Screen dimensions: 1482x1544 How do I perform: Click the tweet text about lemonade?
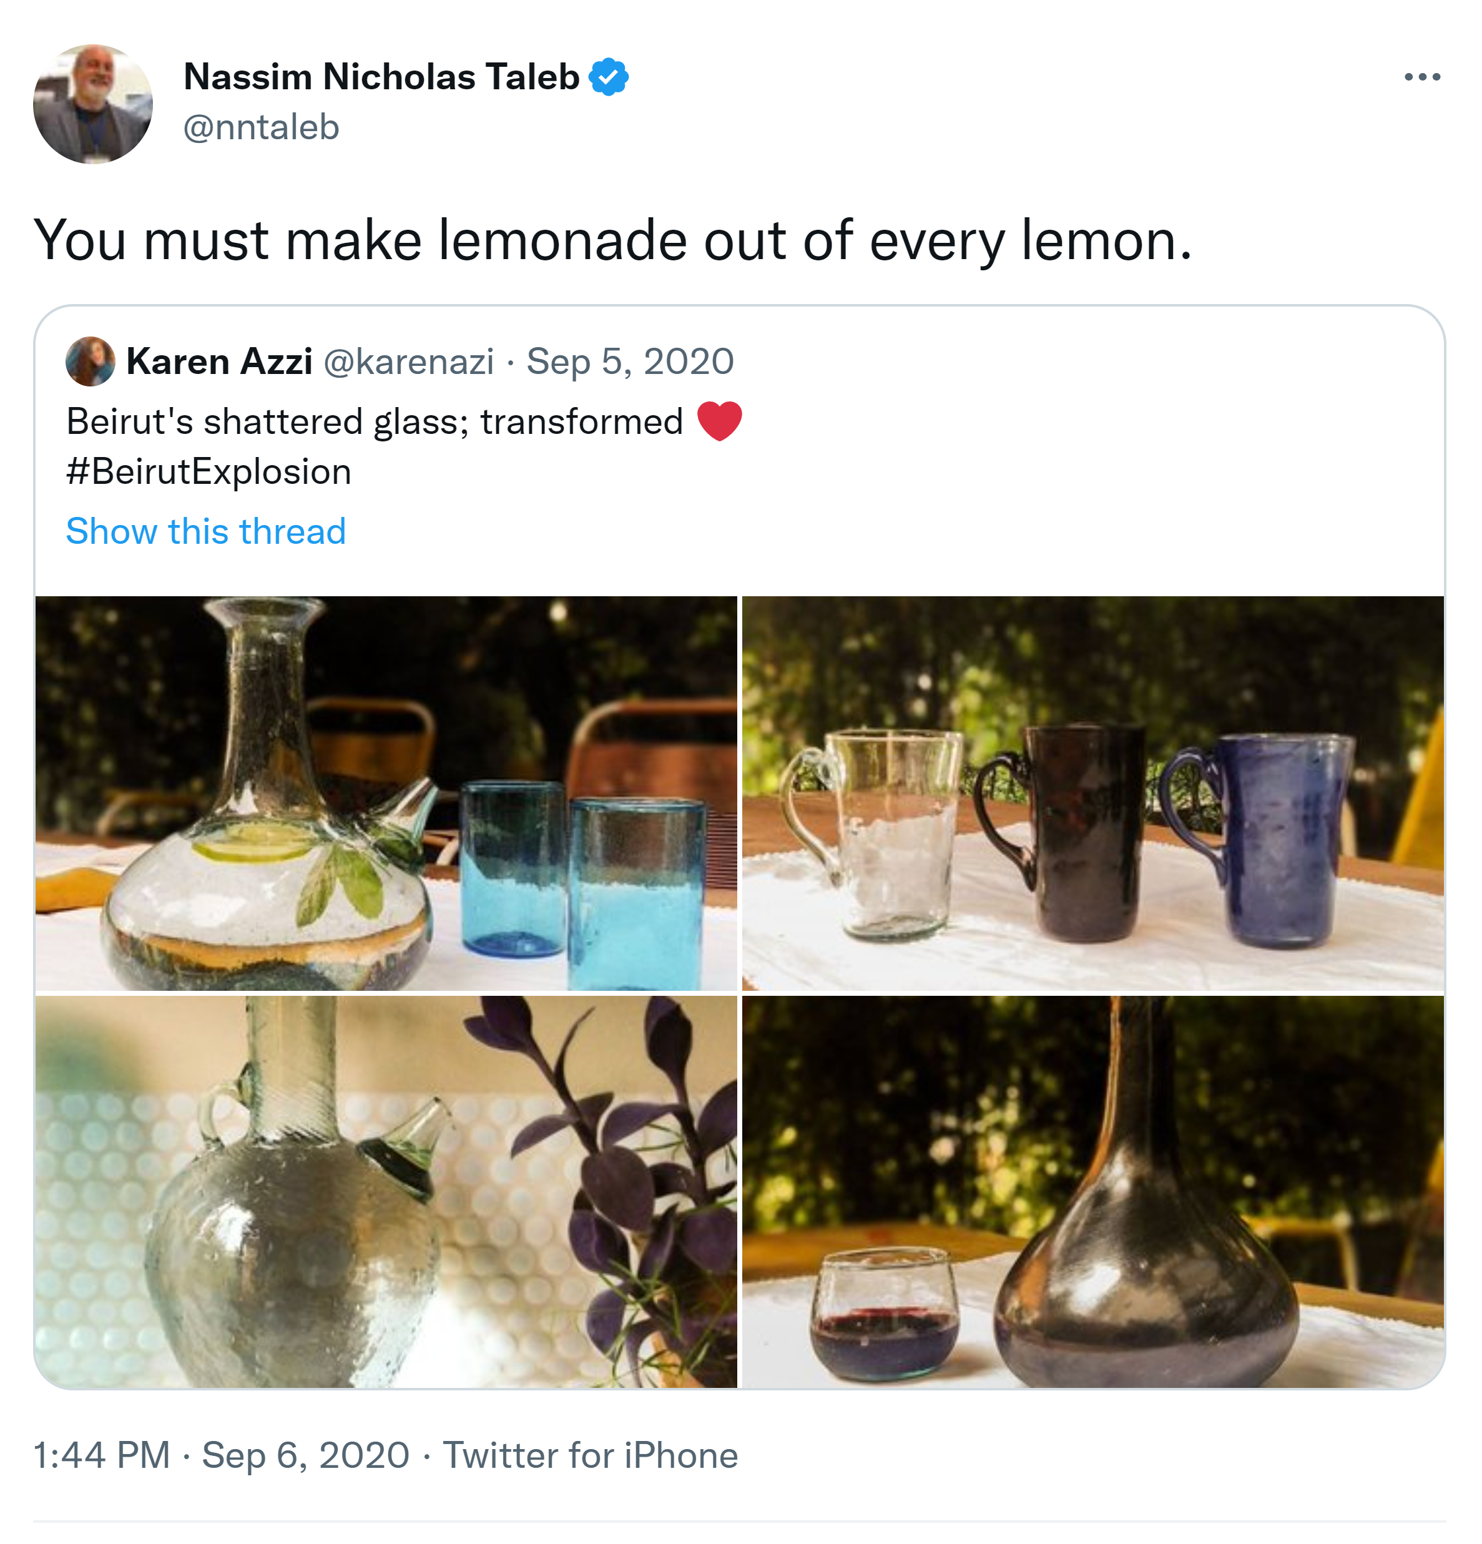[x=612, y=240]
